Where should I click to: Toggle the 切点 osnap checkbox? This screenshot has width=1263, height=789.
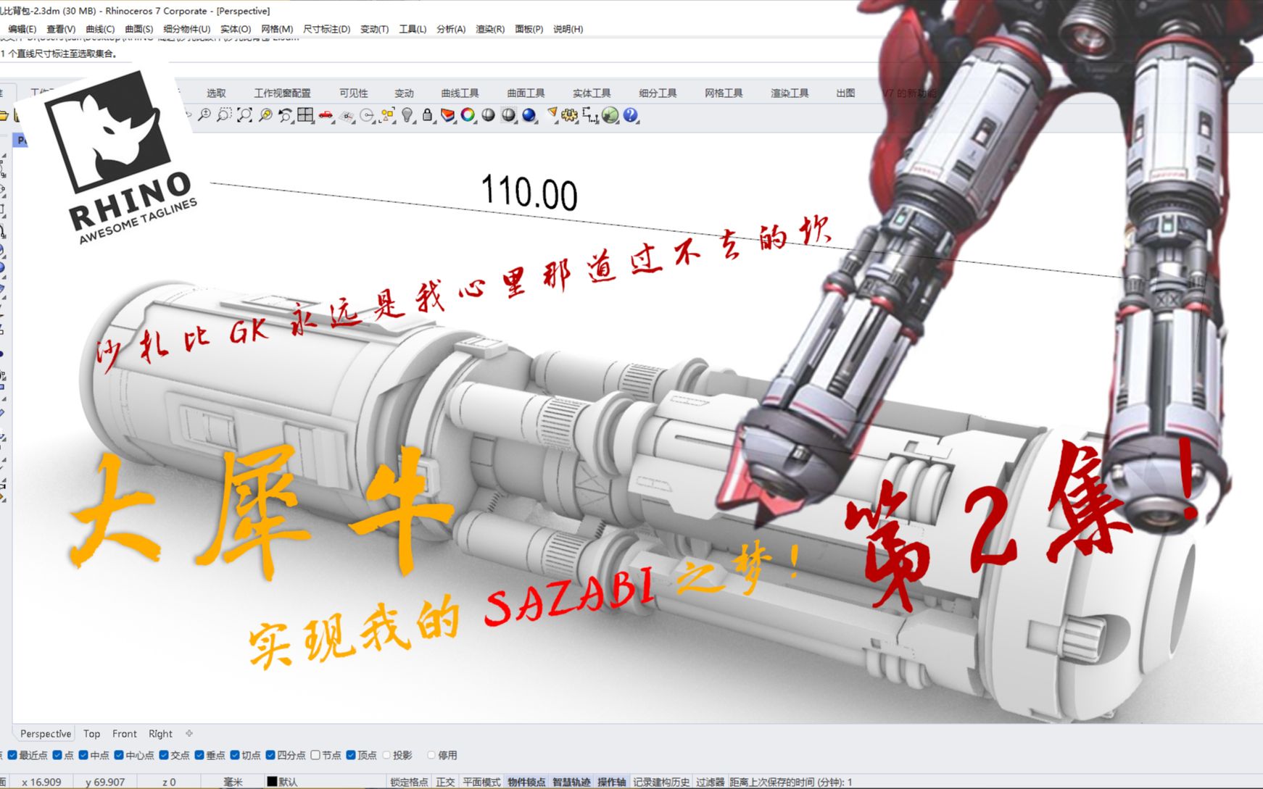tap(235, 755)
